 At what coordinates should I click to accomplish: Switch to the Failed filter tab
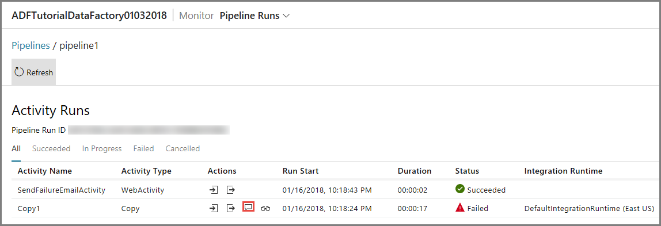[x=144, y=148]
